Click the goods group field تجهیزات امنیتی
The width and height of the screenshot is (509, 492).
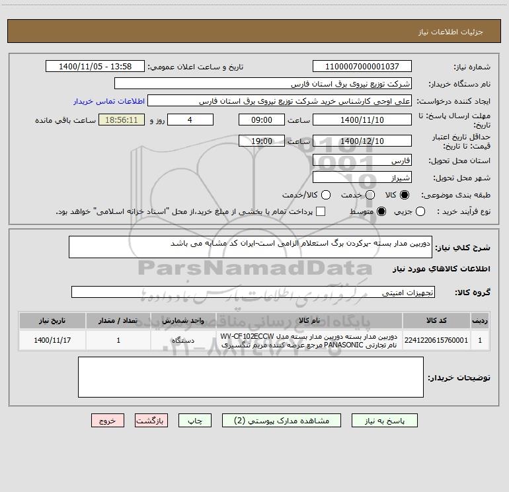[x=253, y=292]
